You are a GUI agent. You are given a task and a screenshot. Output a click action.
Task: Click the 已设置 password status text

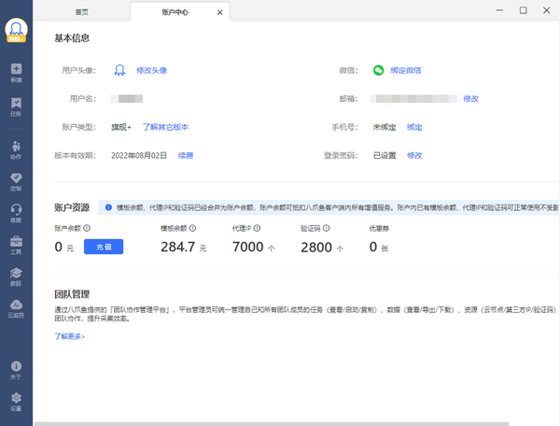point(385,155)
